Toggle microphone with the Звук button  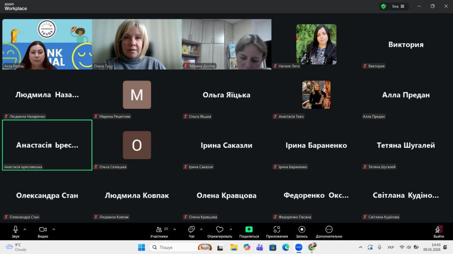pyautogui.click(x=15, y=231)
